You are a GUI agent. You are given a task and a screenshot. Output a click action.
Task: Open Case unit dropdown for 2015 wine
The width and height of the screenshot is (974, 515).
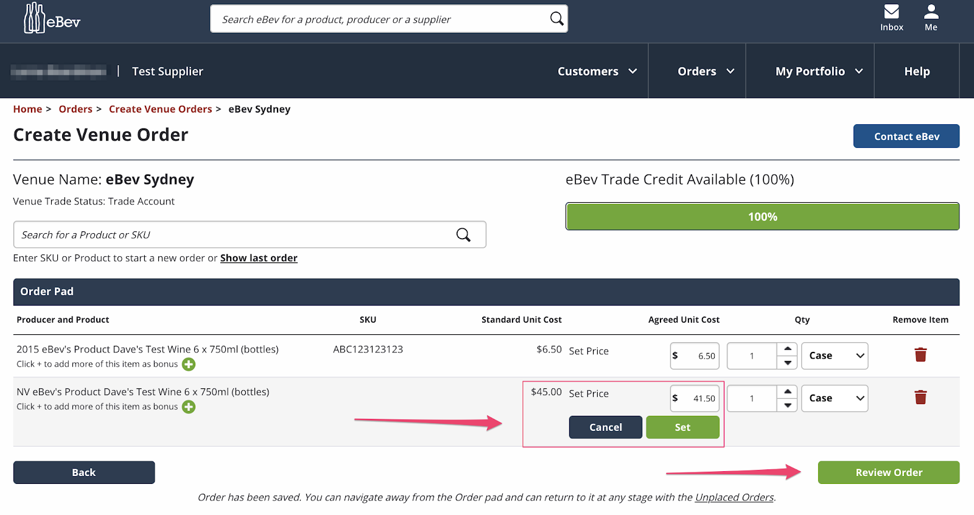835,356
